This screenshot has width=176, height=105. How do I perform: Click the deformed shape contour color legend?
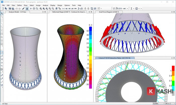click(90, 57)
